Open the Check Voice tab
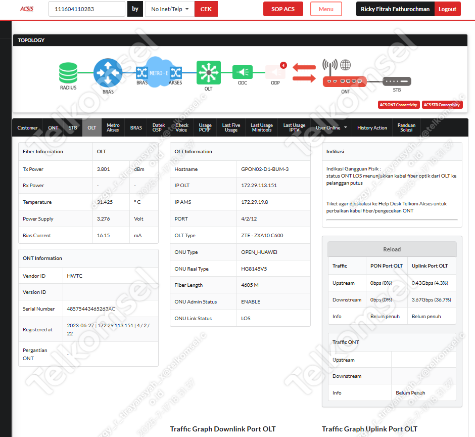 click(182, 127)
